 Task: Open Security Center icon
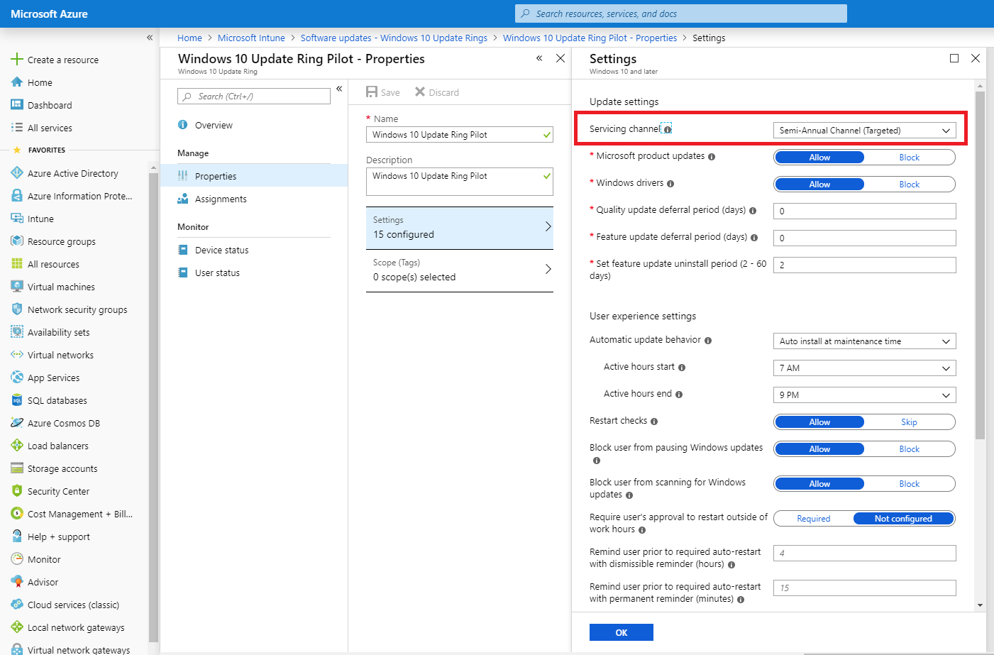coord(17,491)
